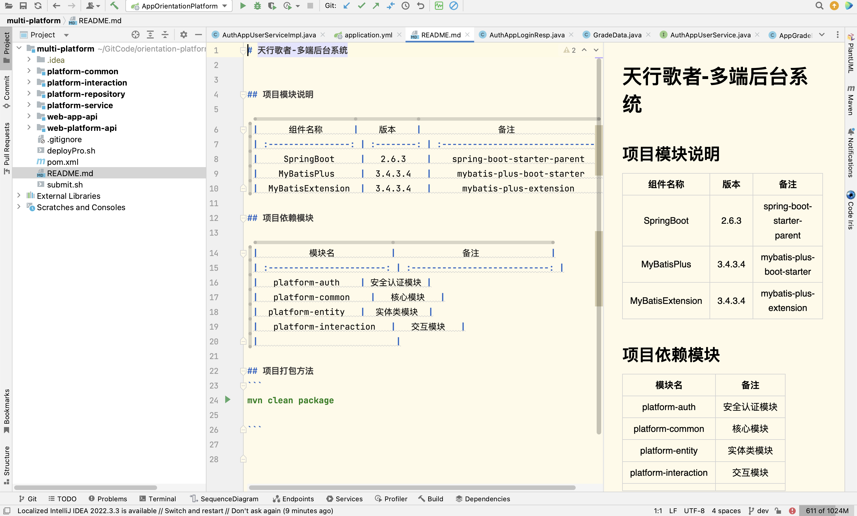Expand the platform-interaction folder

coord(29,83)
